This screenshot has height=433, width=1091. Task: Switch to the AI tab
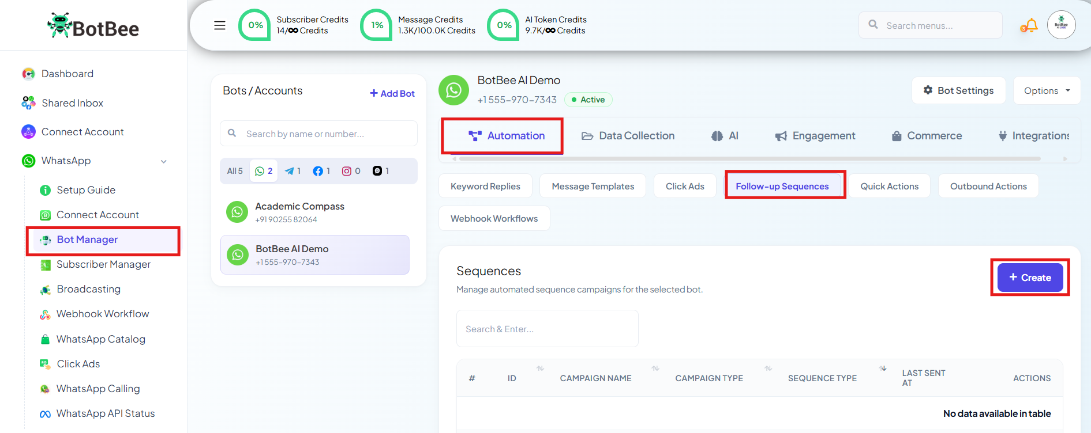[x=725, y=136]
